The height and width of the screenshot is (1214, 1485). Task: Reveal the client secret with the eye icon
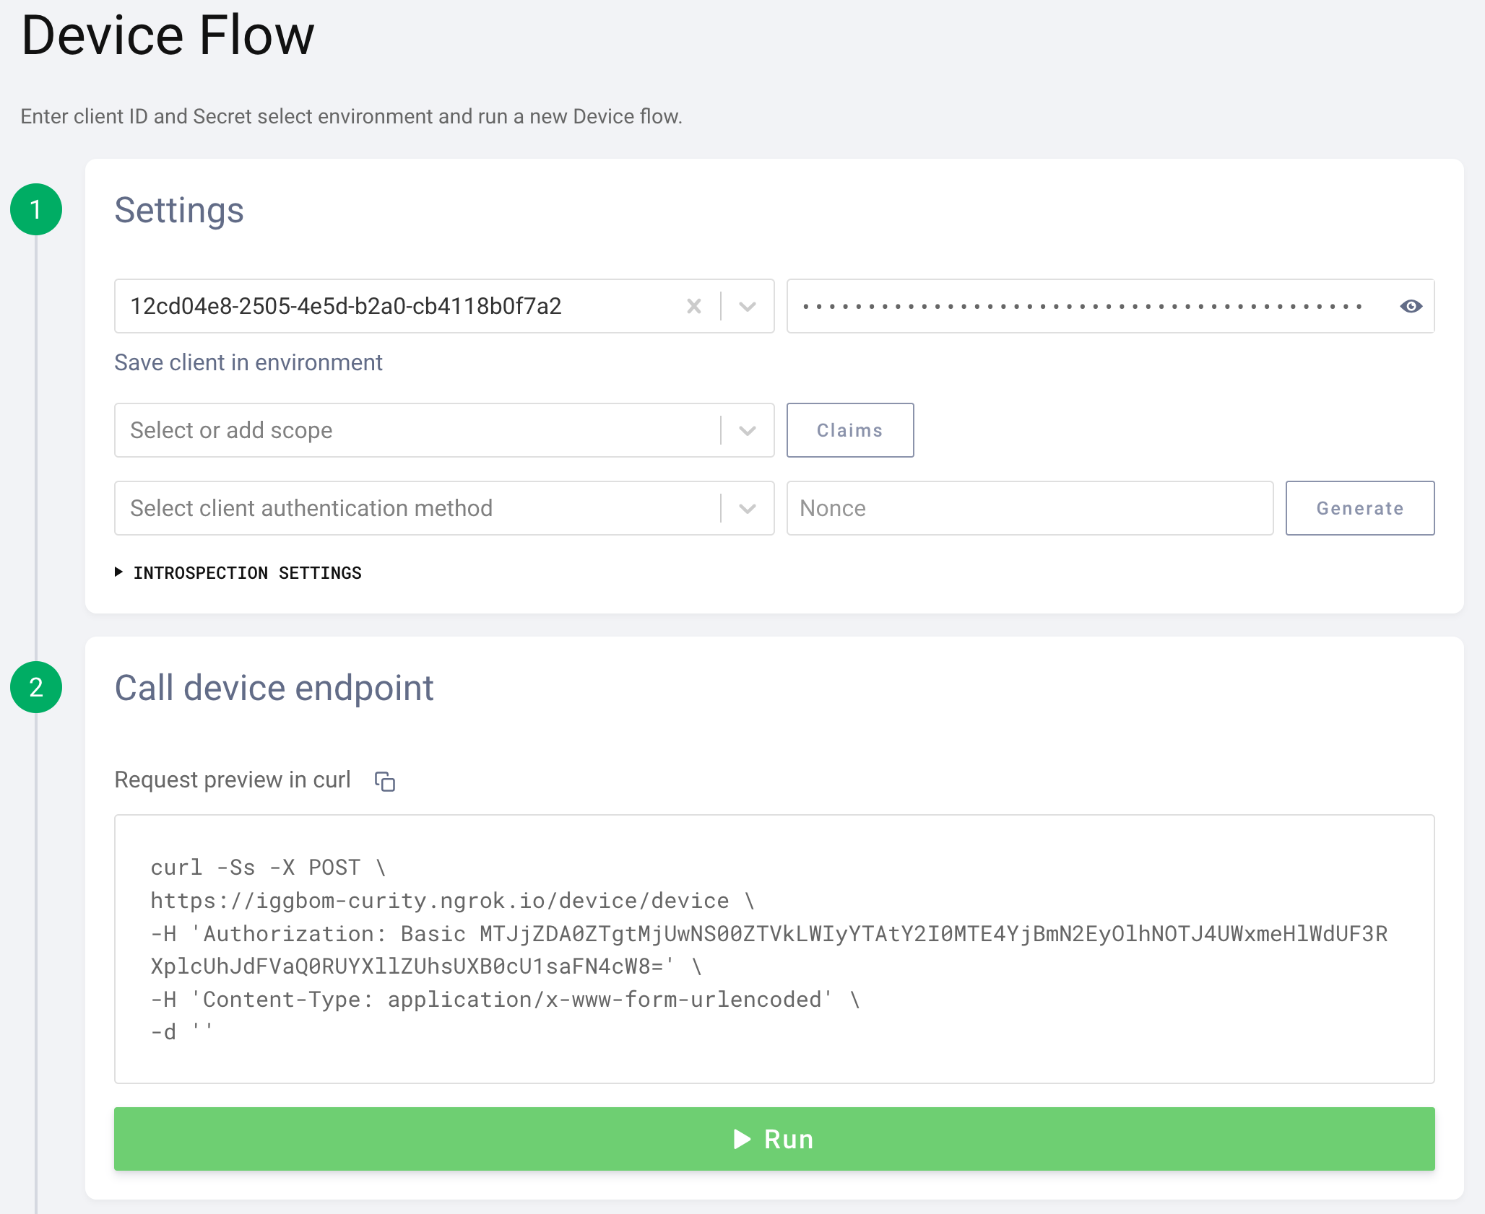click(x=1411, y=306)
